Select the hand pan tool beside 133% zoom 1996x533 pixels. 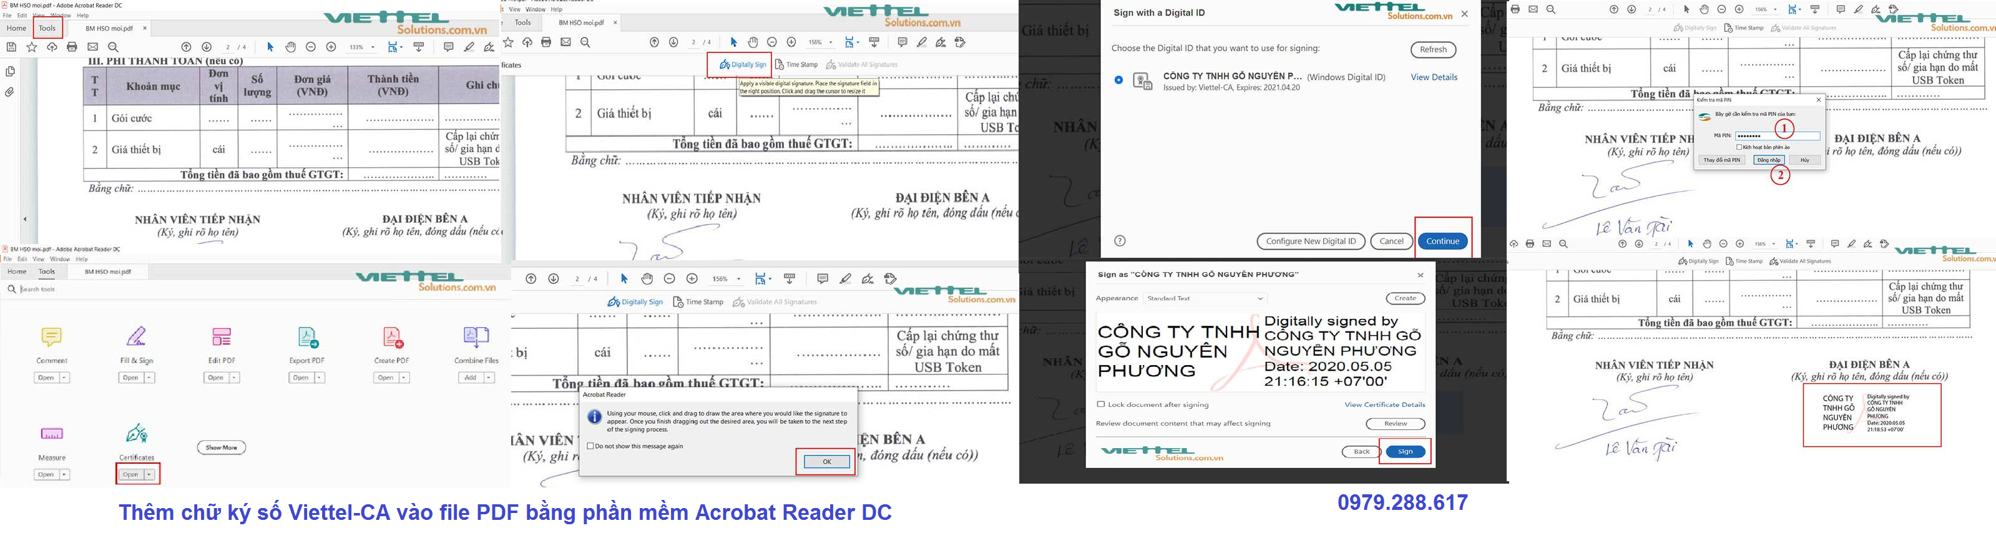(291, 47)
